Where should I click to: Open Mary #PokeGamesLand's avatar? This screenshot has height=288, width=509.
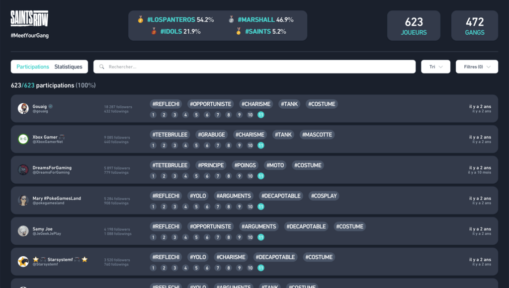23,200
